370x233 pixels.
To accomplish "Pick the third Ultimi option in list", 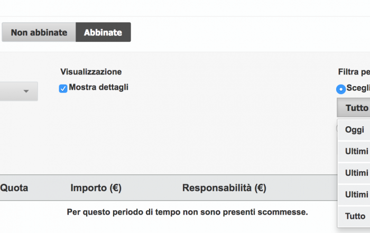I will coord(356,194).
